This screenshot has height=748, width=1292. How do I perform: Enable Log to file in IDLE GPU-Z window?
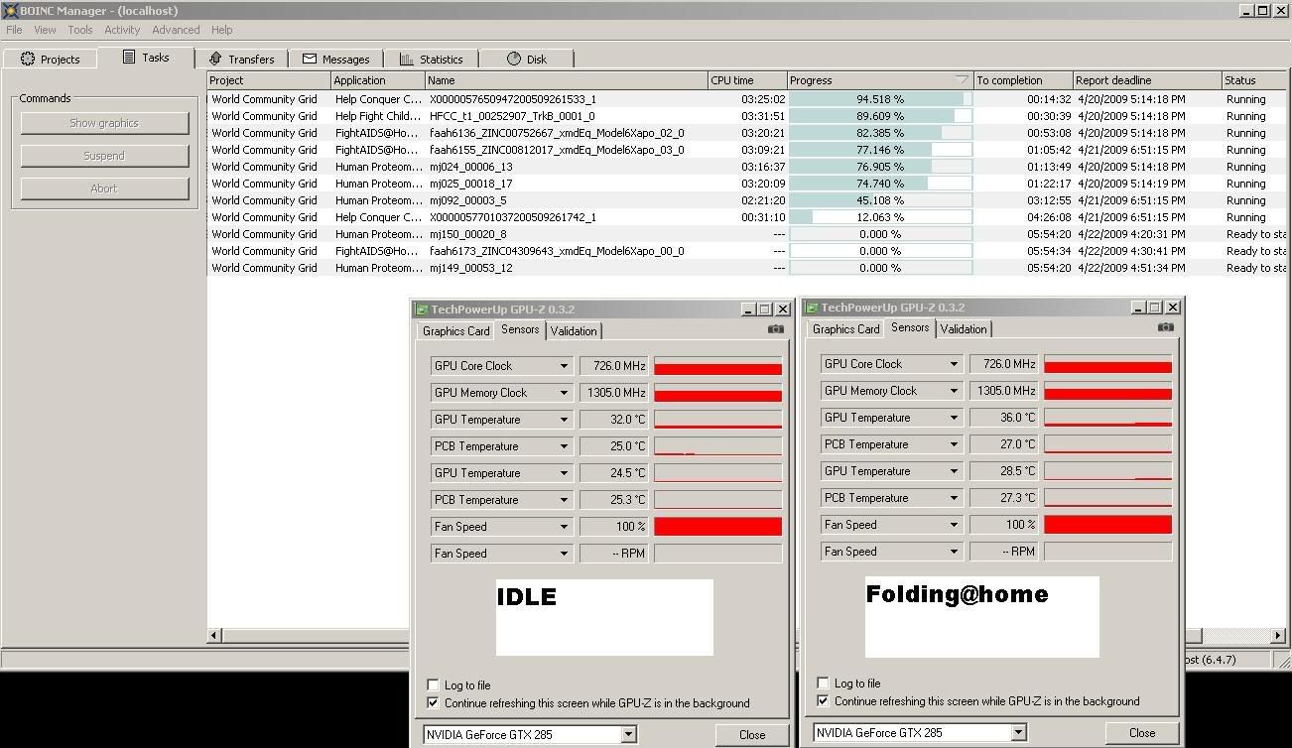coord(433,685)
